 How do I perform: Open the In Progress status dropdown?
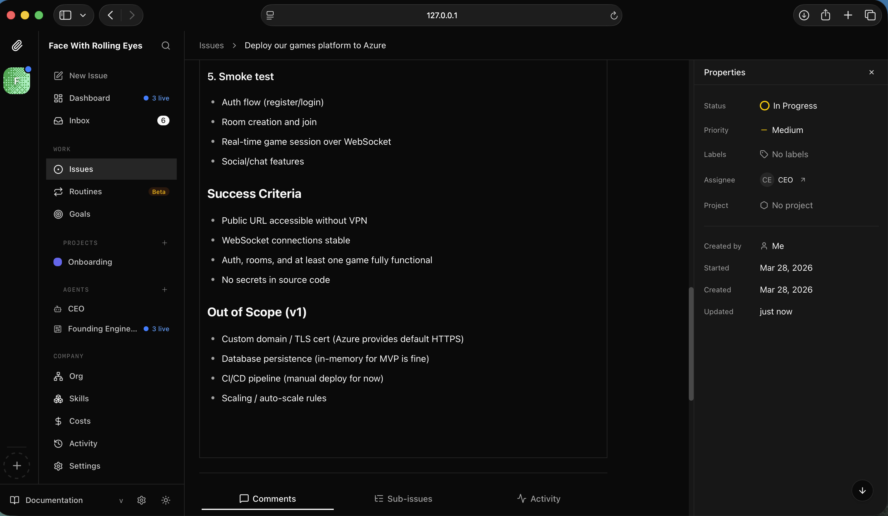pos(788,106)
